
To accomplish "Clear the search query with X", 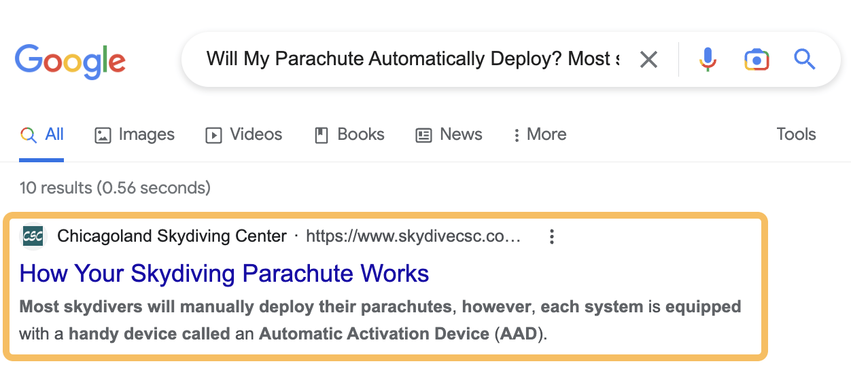I will pos(648,60).
